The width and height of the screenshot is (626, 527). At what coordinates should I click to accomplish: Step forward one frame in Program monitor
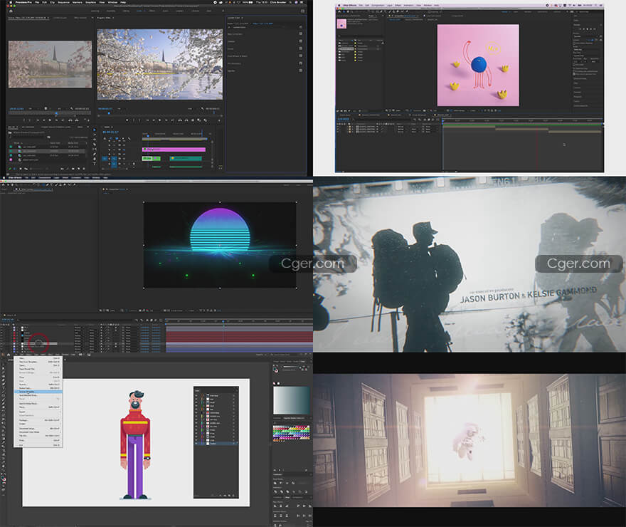coord(166,120)
